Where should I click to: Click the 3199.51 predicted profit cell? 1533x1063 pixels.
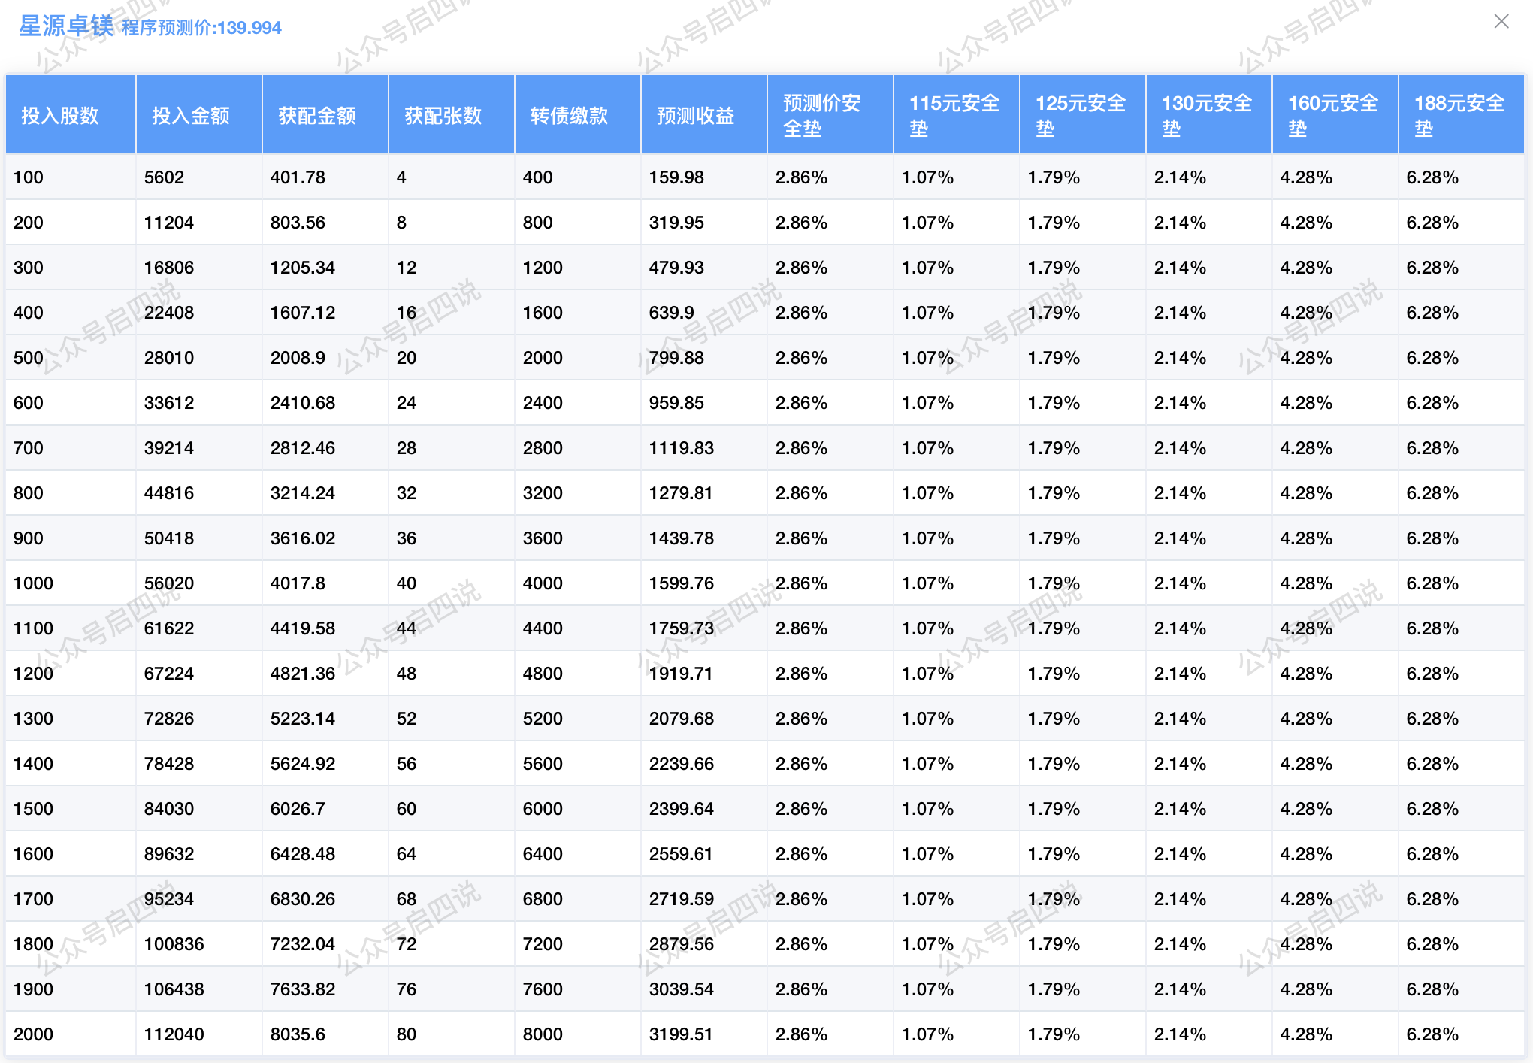click(x=682, y=1034)
